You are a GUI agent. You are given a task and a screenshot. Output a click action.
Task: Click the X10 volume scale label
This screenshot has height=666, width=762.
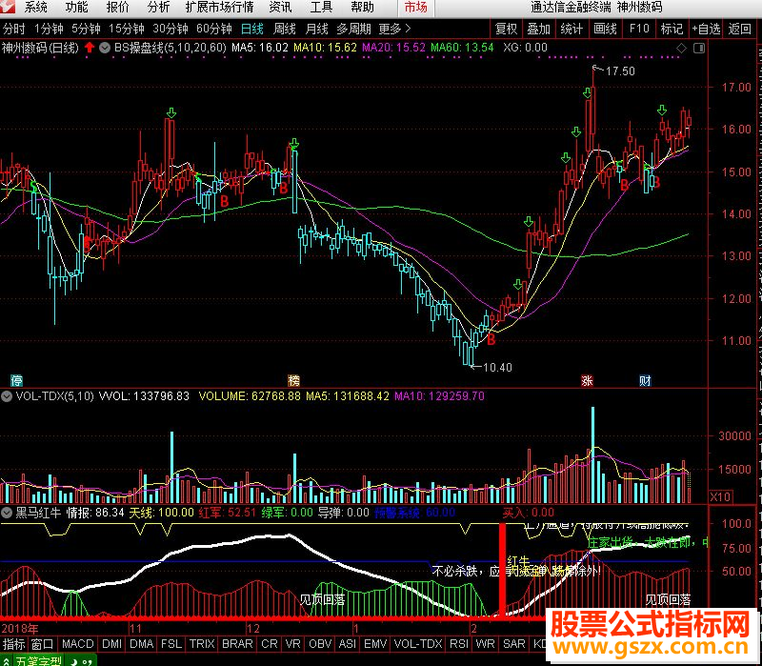pyautogui.click(x=720, y=496)
